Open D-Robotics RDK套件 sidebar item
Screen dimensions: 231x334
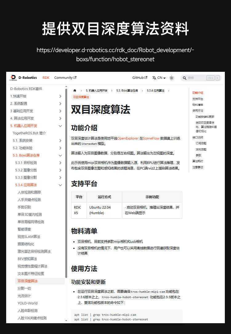(x=26, y=89)
